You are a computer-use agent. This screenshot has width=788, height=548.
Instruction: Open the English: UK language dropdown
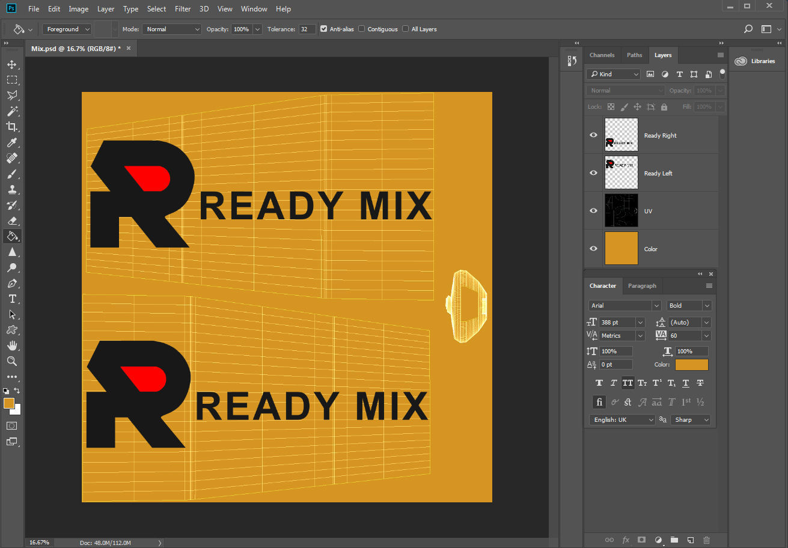(622, 419)
